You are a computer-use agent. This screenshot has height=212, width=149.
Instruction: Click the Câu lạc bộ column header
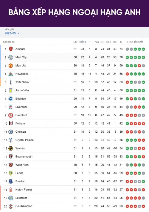9,42
